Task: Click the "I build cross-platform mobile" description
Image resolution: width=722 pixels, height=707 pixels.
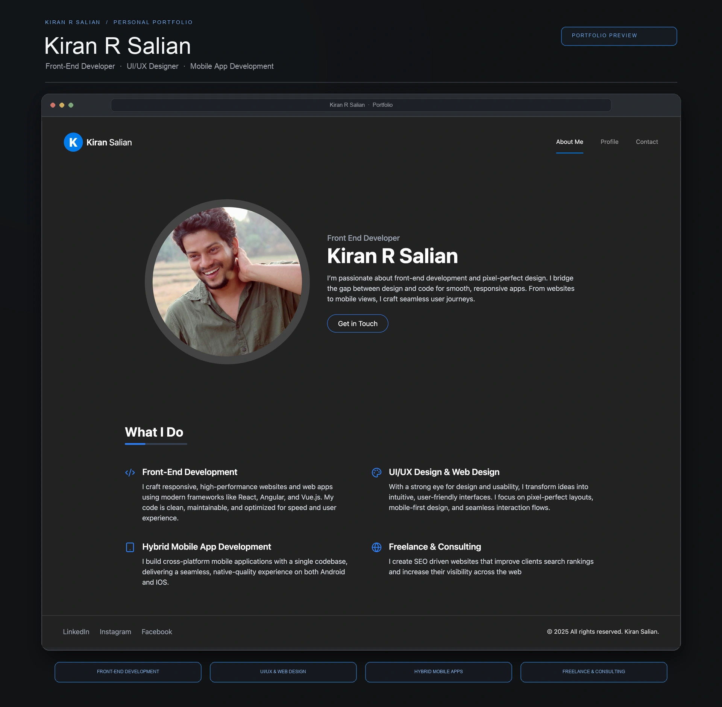Action: pyautogui.click(x=245, y=572)
